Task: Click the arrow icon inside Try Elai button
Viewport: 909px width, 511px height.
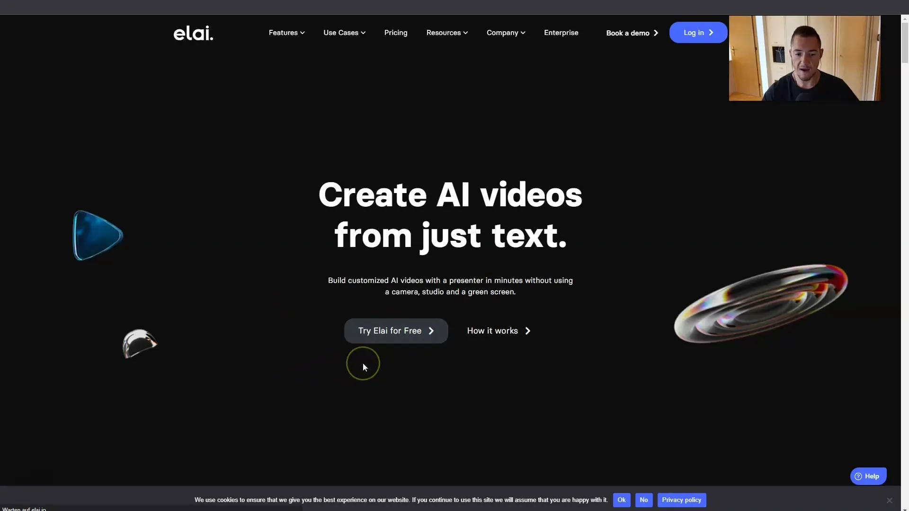Action: pos(431,330)
